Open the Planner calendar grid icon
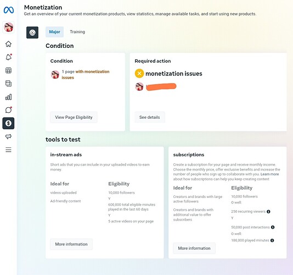 [8, 70]
